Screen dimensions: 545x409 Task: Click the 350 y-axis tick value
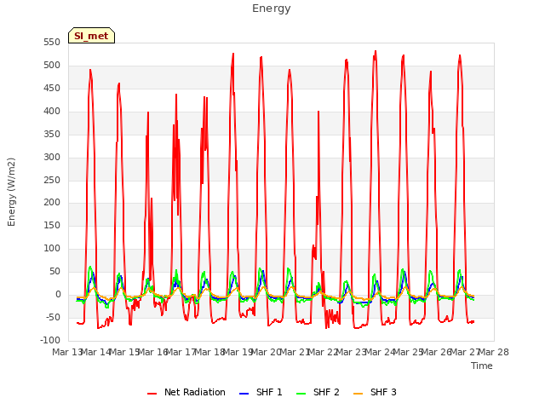[52, 135]
